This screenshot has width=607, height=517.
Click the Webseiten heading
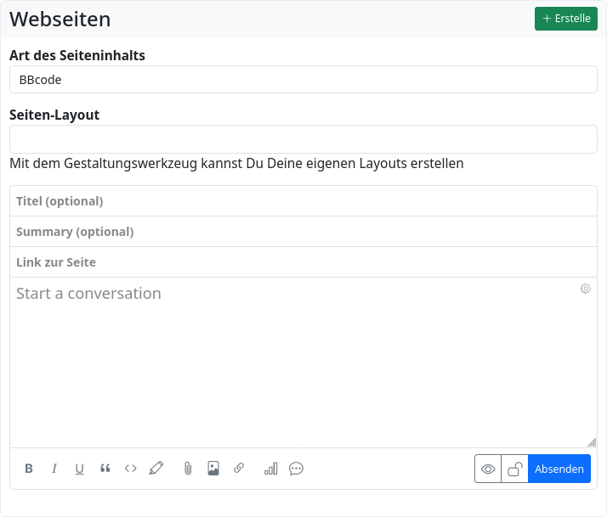60,19
